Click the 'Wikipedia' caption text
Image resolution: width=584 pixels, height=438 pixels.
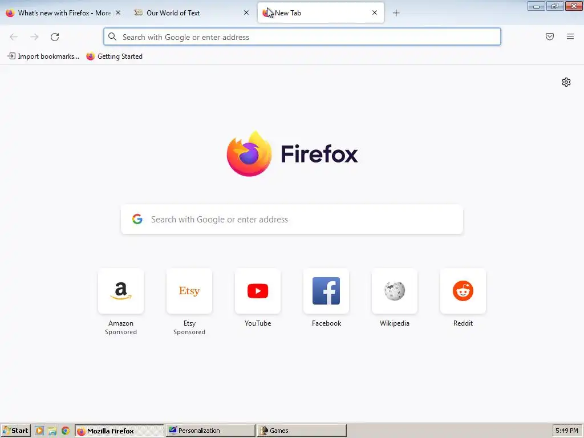pos(395,323)
